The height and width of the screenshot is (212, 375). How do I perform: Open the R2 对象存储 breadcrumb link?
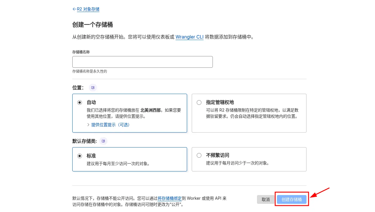88,9
